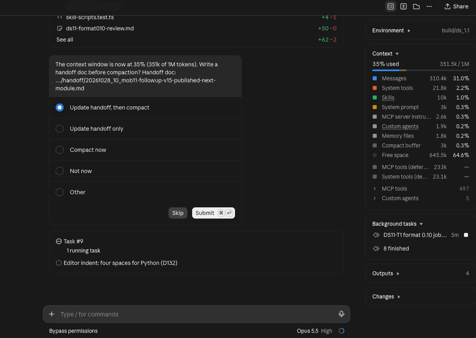The image size is (476, 338).
Task: Open the skill-scripts.test.ts file row
Action: pos(197,17)
